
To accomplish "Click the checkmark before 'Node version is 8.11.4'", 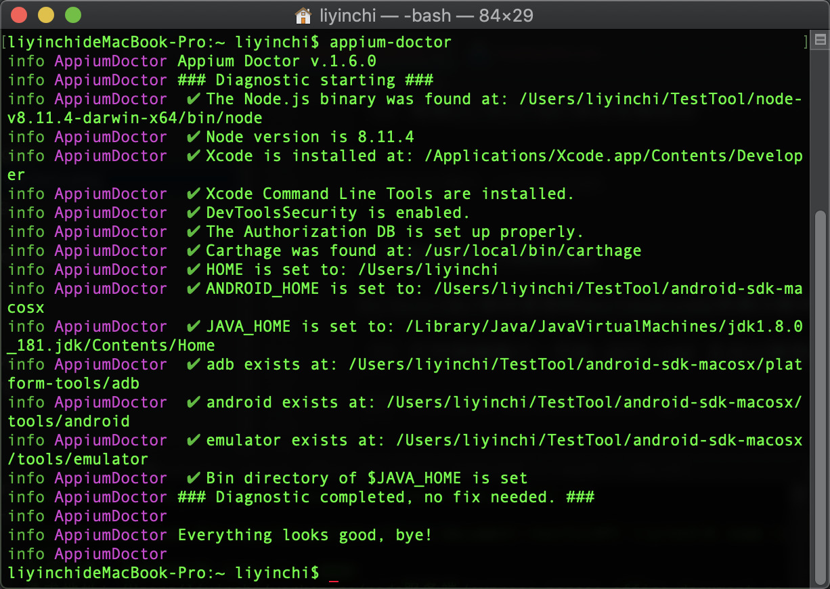I will 194,137.
